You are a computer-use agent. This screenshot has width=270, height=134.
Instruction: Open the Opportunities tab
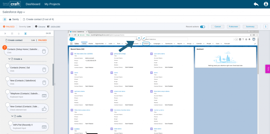[99, 44]
